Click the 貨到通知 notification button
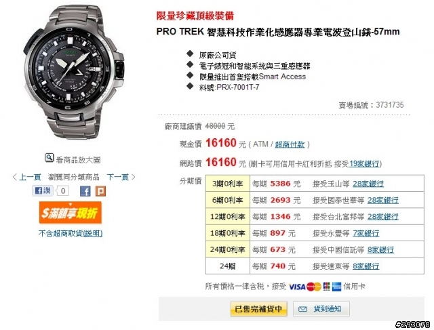Image resolution: width=434 pixels, height=330 pixels. 321,309
